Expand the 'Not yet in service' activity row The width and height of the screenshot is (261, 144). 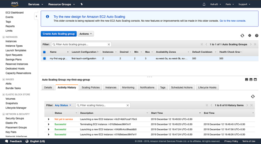click(x=49, y=119)
